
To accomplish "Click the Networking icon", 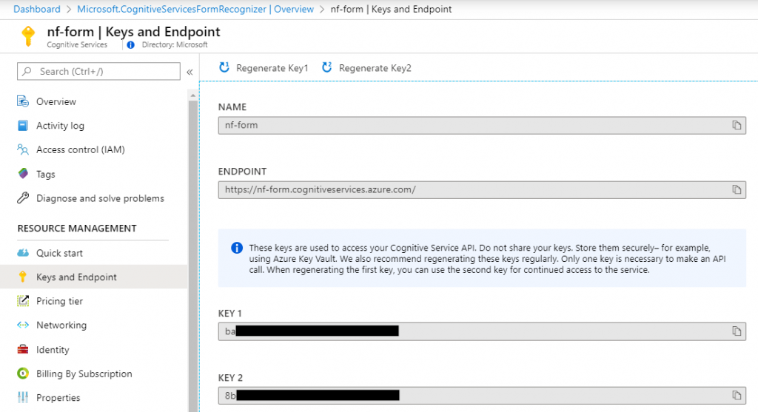I will pos(23,325).
